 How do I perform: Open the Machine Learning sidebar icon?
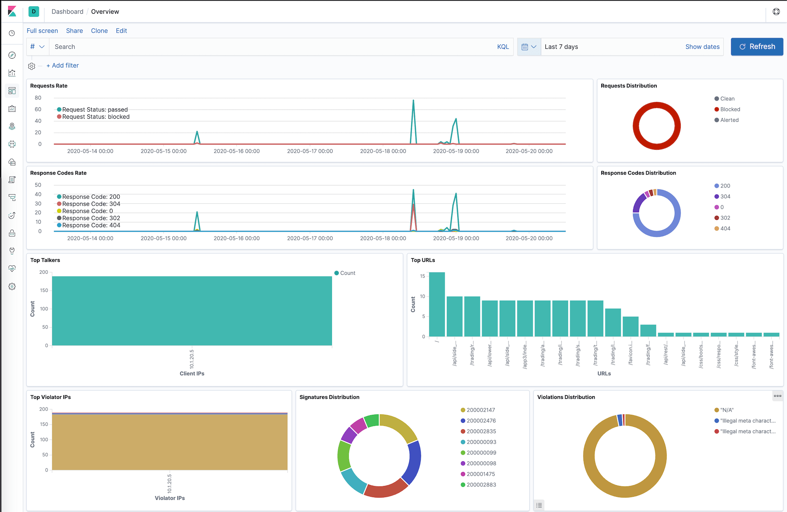point(12,144)
